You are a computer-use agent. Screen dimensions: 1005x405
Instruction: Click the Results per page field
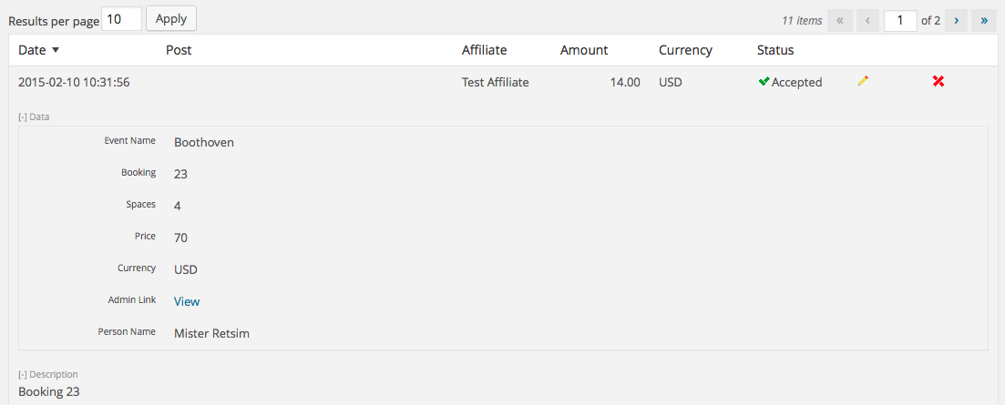click(x=122, y=19)
